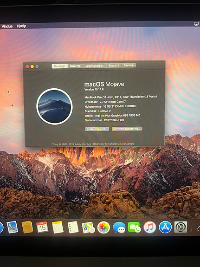Click the AirPlay icon in menu bar
Image resolution: width=200 pixels, height=267 pixels.
pos(196,24)
